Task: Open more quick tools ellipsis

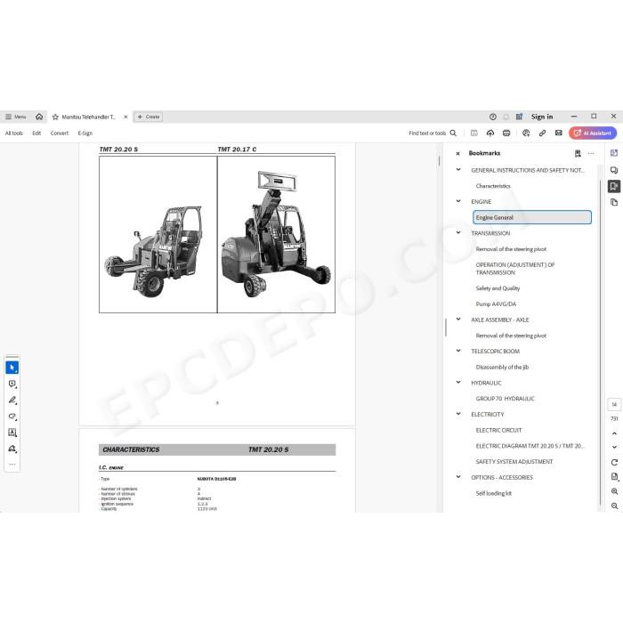Action: pos(12,464)
